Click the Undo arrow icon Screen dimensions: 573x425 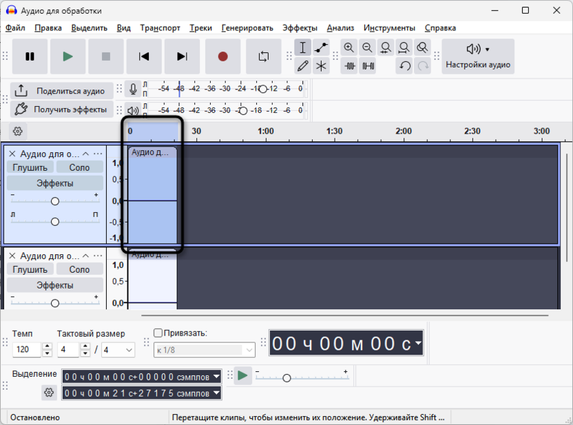coord(404,66)
